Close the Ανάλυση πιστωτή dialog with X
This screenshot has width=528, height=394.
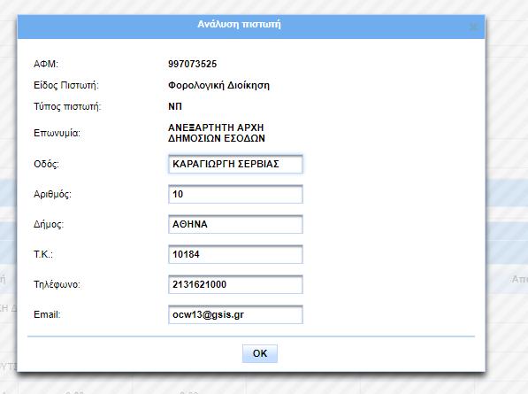pyautogui.click(x=473, y=27)
